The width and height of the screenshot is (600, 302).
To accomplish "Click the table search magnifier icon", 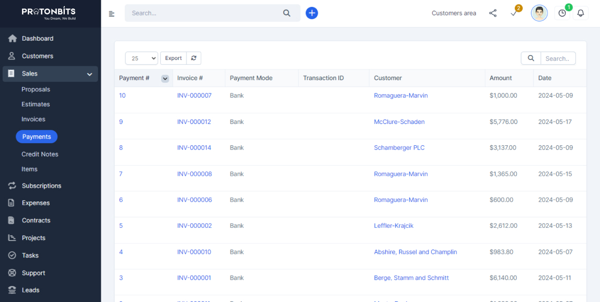I will point(530,58).
